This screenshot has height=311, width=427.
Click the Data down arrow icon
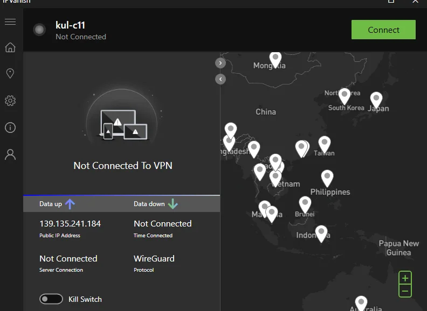173,204
